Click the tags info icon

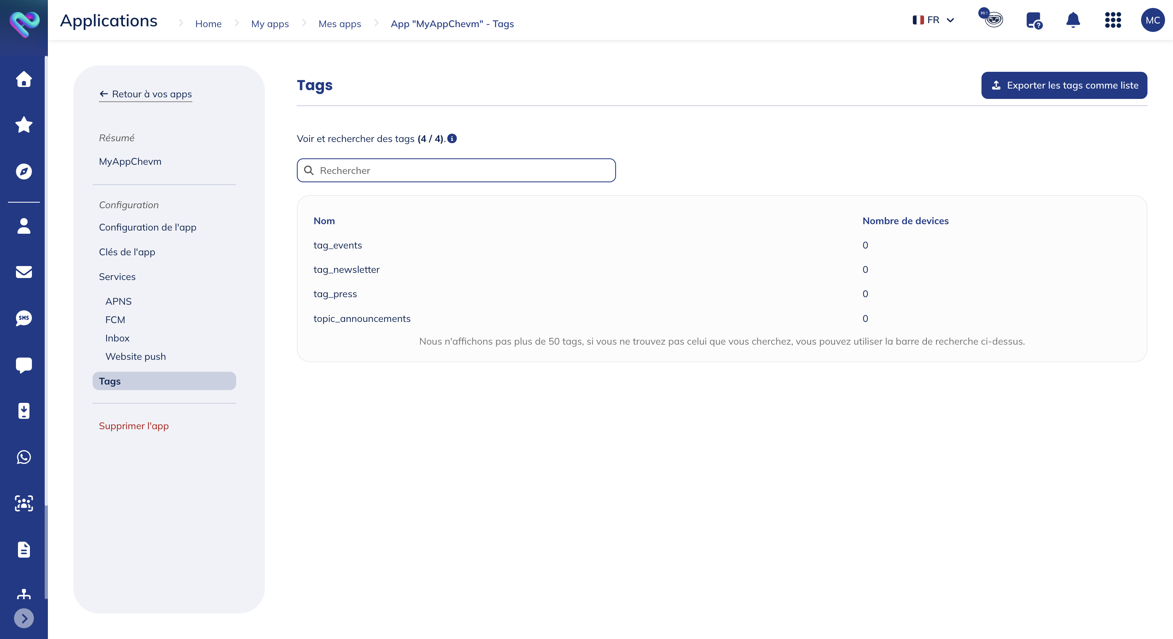coord(452,138)
